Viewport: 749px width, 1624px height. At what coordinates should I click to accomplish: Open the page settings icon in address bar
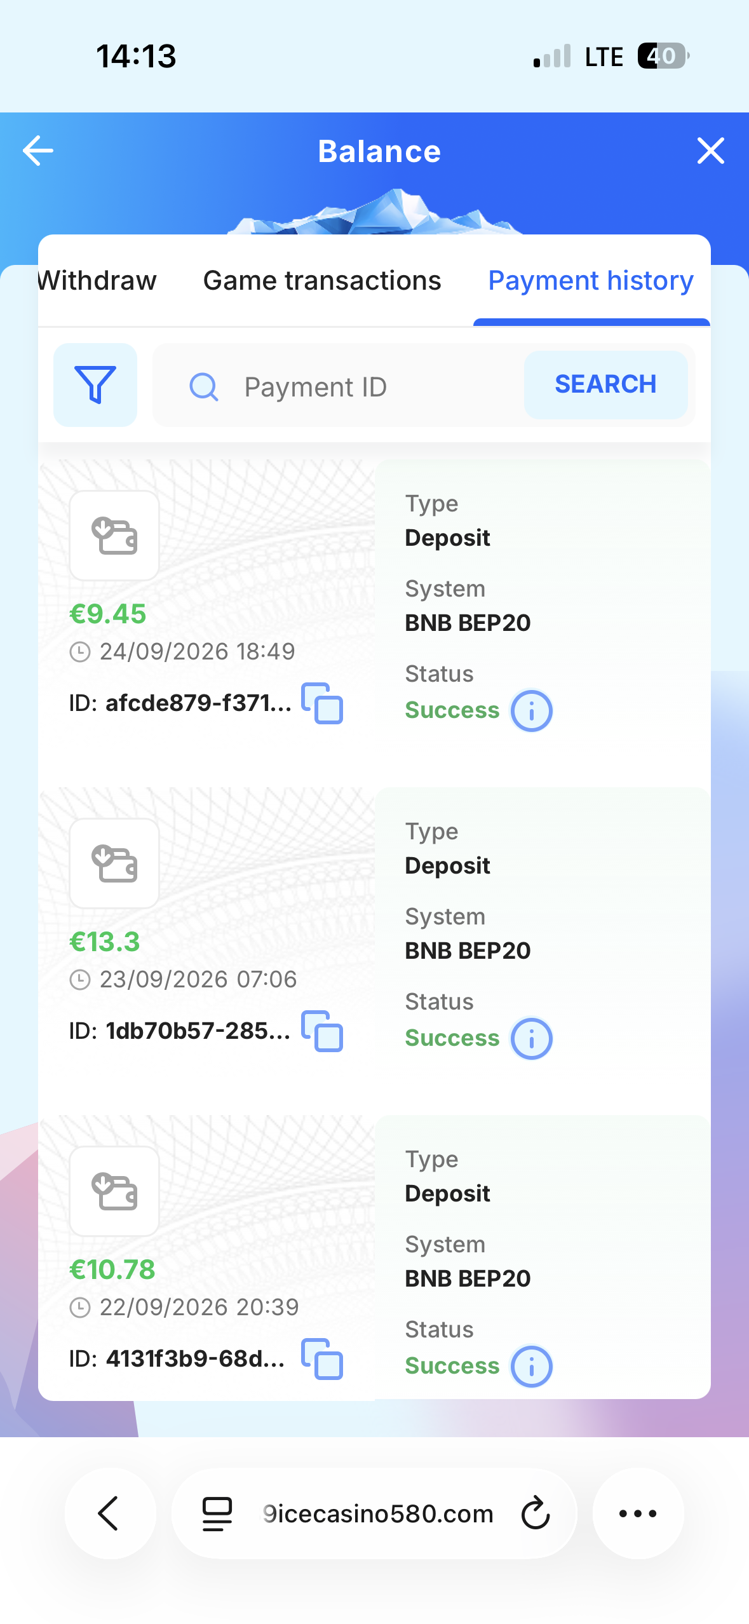[x=217, y=1513]
